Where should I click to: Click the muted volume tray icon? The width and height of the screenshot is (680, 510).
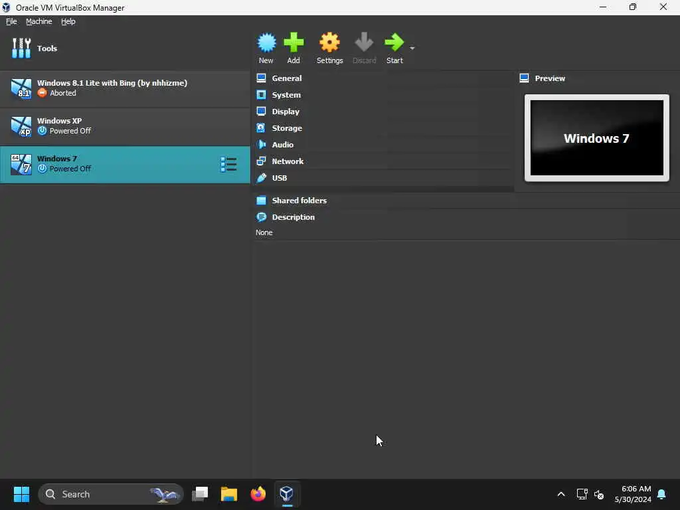click(x=599, y=494)
